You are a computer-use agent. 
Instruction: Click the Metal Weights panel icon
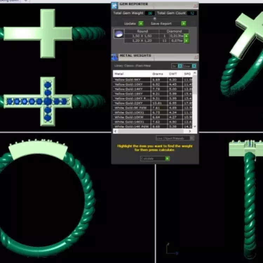[115, 57]
